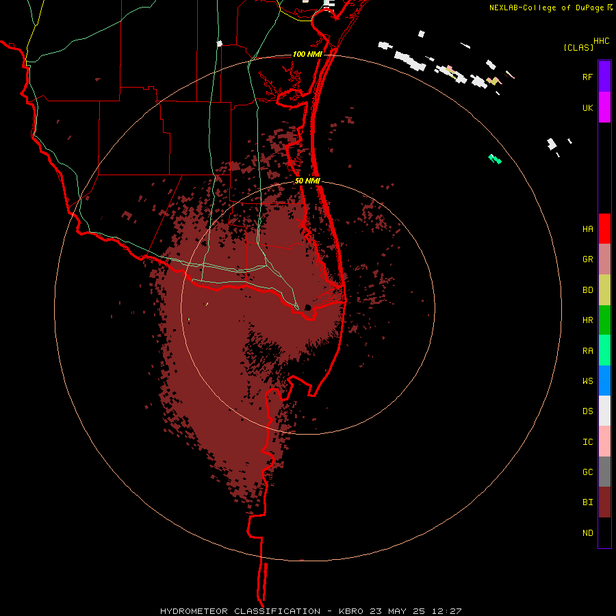The height and width of the screenshot is (616, 616).
Task: Click the UK magenta legend swatch
Action: [604, 107]
